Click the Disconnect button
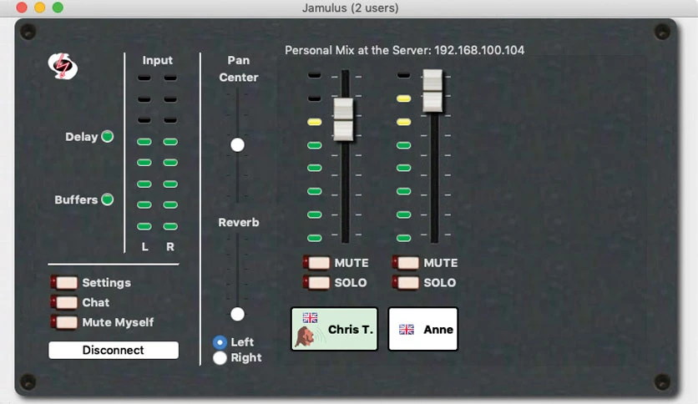The width and height of the screenshot is (698, 404). tap(114, 350)
